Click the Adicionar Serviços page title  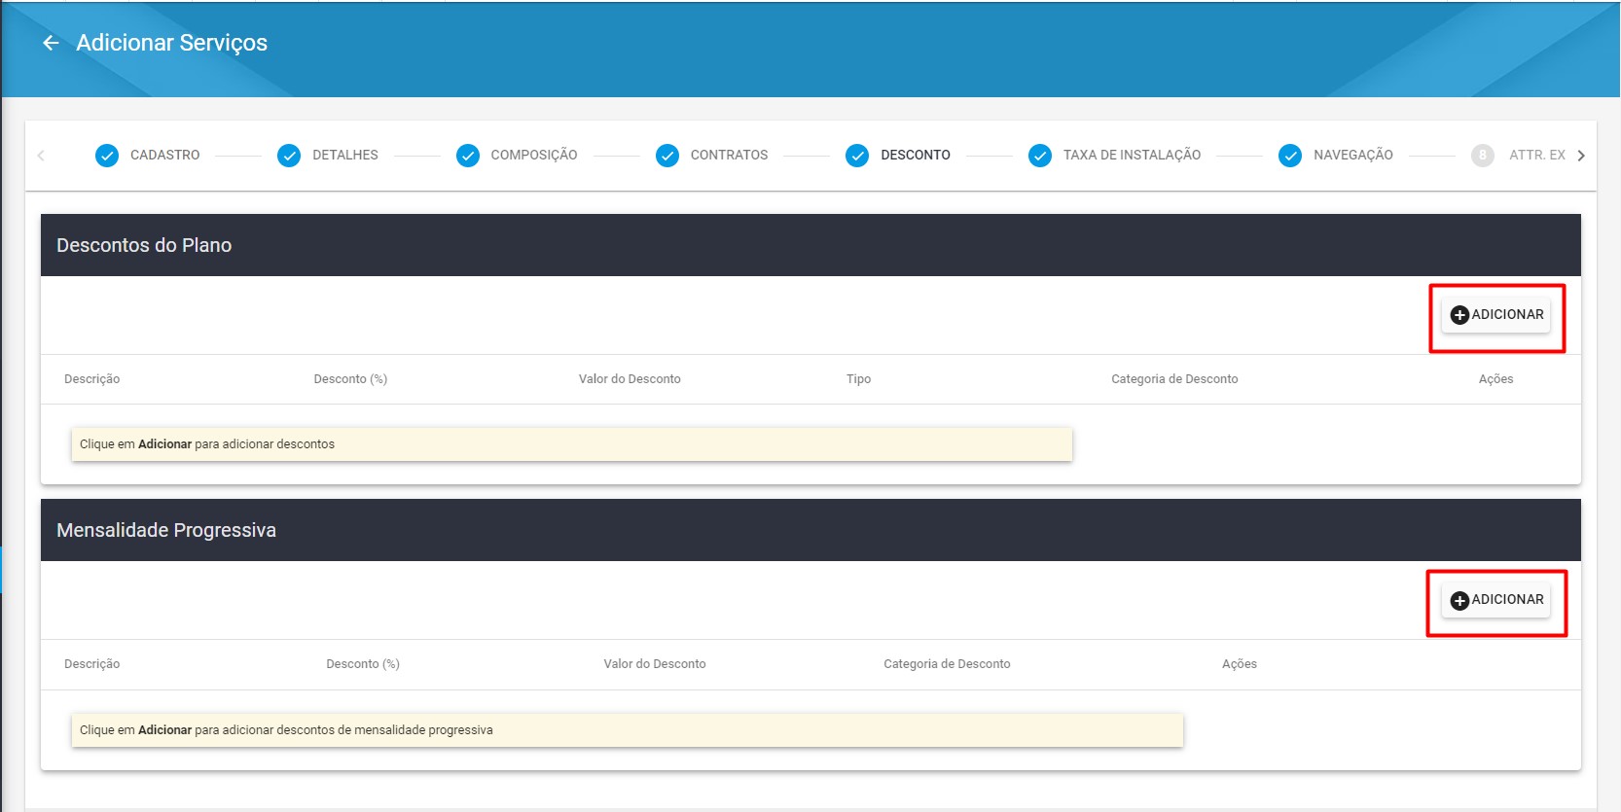pyautogui.click(x=172, y=43)
